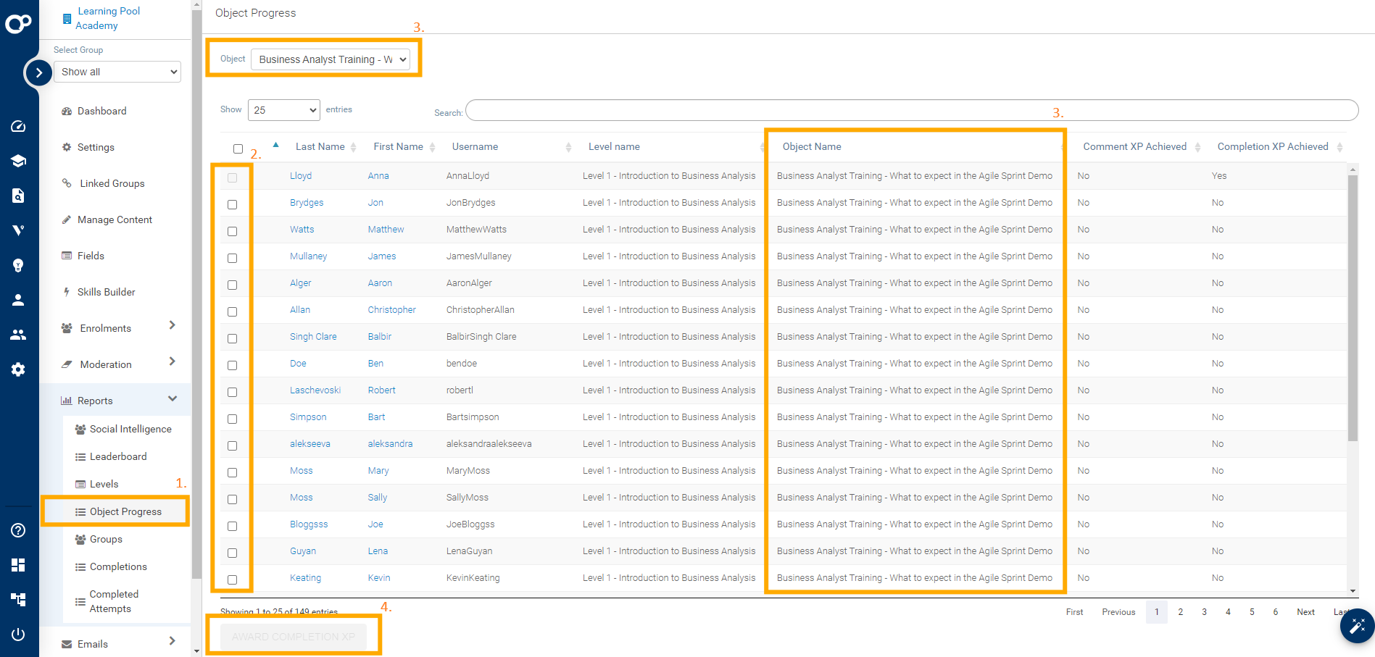Open the Object dropdown selector
The image size is (1375, 657).
click(x=331, y=59)
